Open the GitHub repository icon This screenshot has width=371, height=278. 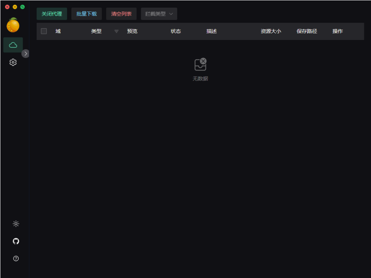pos(16,241)
